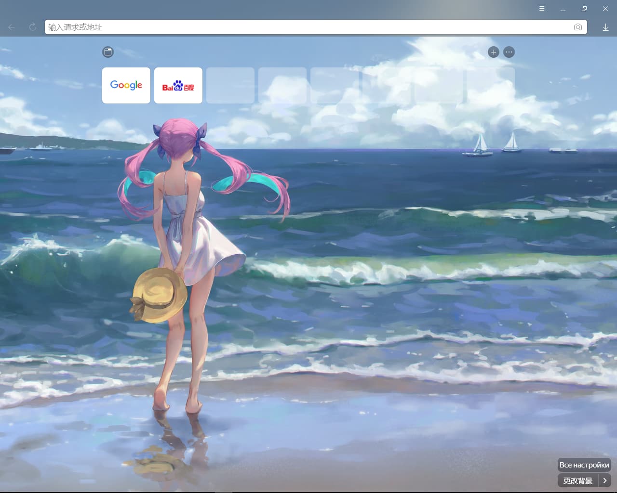The image size is (617, 493).
Task: Open the Все настройки button
Action: click(x=584, y=465)
